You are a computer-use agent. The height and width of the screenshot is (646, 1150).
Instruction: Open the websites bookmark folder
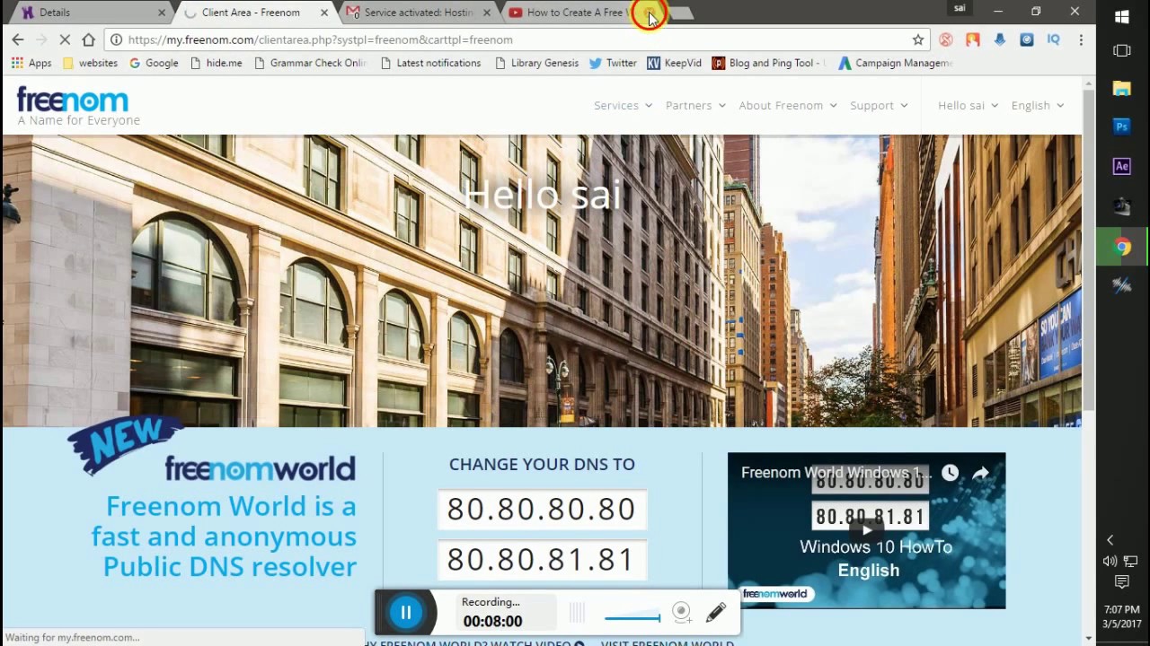pyautogui.click(x=91, y=63)
